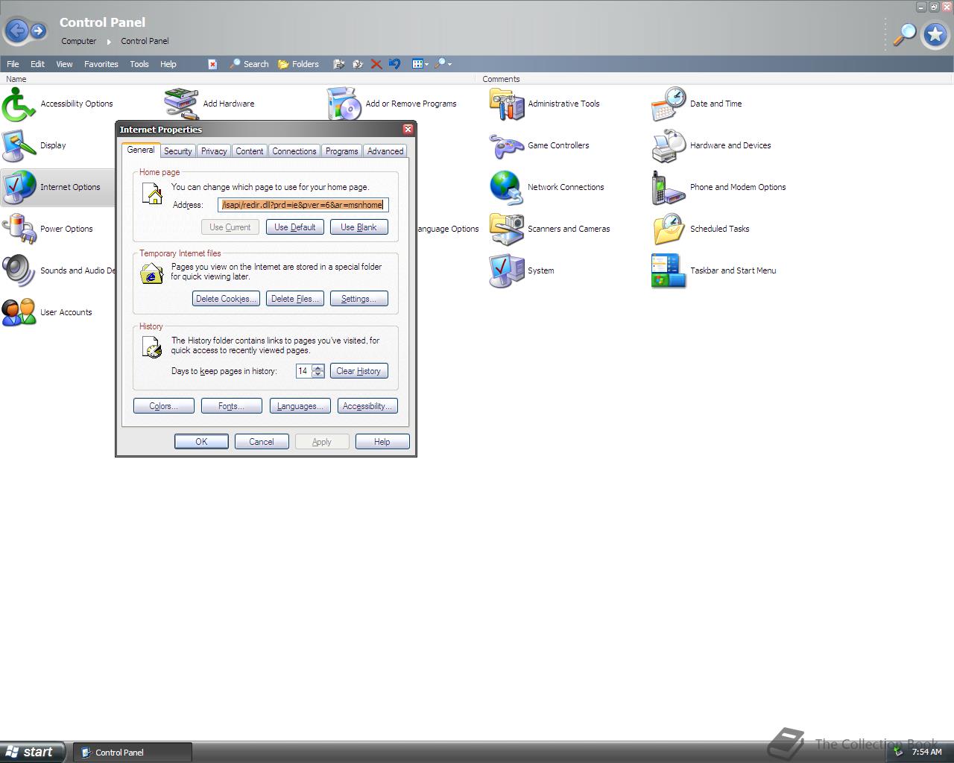This screenshot has width=954, height=763.
Task: Click the Comments column header
Action: coord(714,79)
